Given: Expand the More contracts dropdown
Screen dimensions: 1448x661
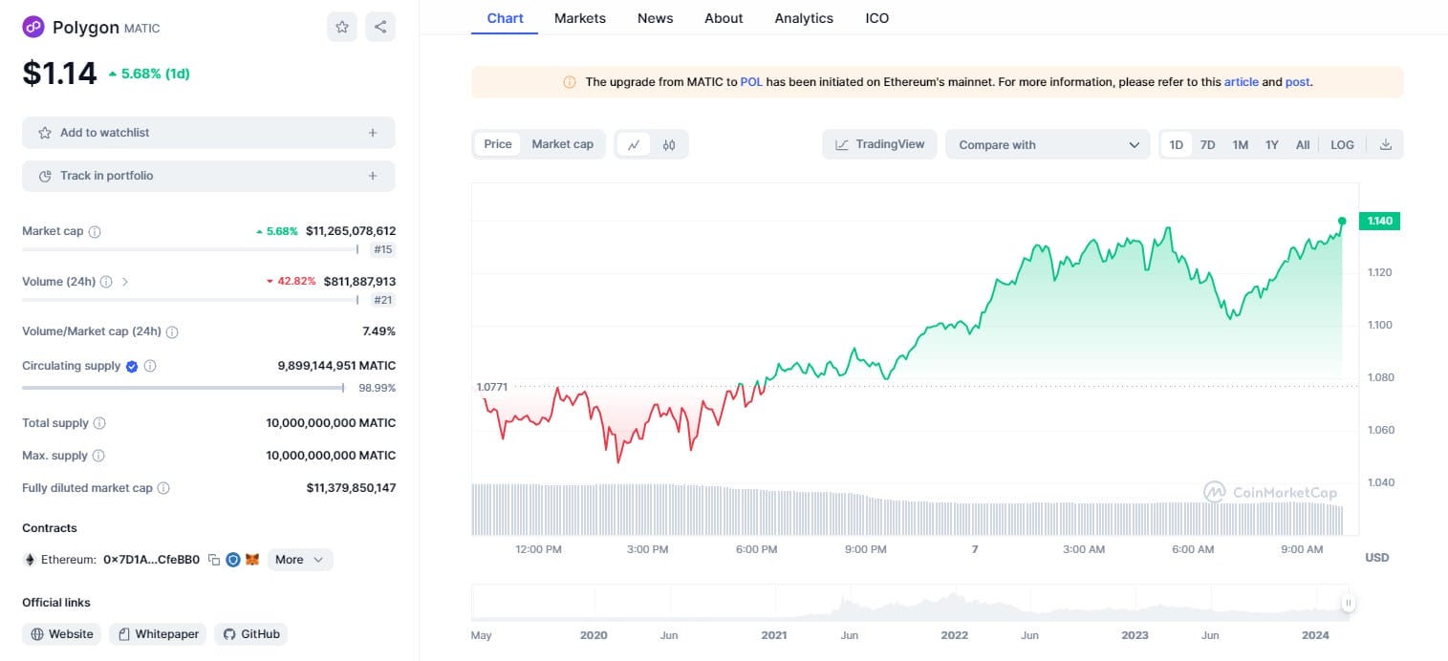Looking at the screenshot, I should point(300,560).
